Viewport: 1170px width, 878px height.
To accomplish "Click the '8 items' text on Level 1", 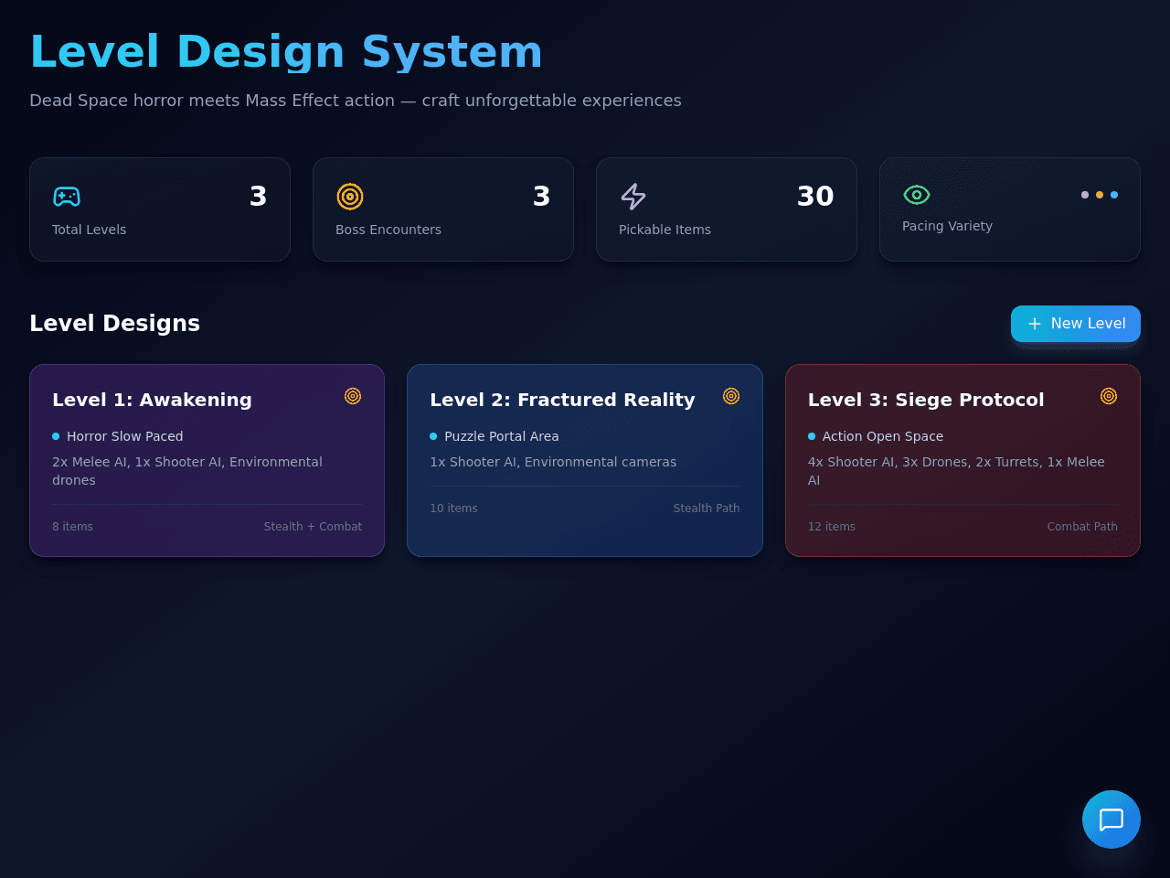I will (72, 527).
